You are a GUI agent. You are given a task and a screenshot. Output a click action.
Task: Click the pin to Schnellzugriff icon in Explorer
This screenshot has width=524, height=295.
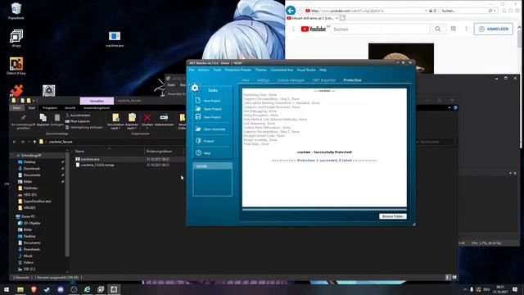click(x=23, y=118)
